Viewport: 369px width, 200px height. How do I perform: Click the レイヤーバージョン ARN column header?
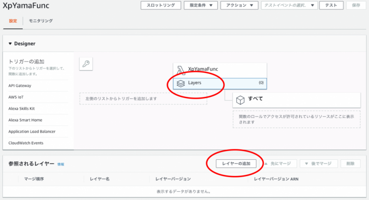(x=276, y=179)
